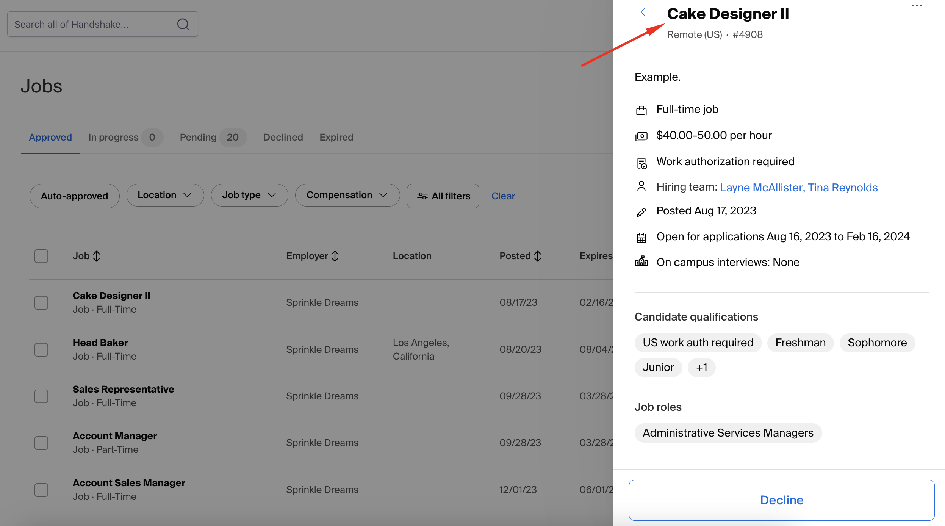Viewport: 945px width, 526px height.
Task: Switch to the Declined tab
Action: pyautogui.click(x=283, y=137)
